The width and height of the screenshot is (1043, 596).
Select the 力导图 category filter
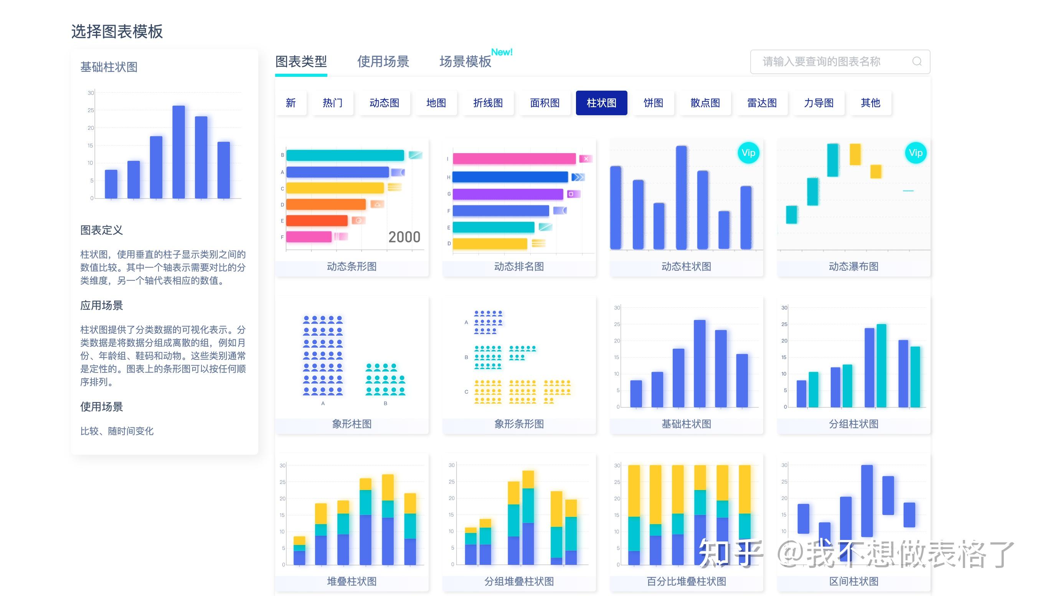click(819, 103)
